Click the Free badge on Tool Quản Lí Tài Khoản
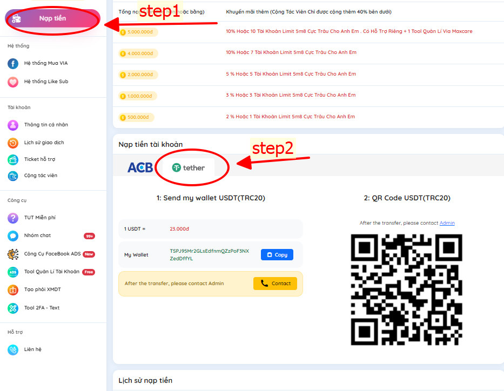Viewport: 504px width, 391px height. (x=89, y=272)
